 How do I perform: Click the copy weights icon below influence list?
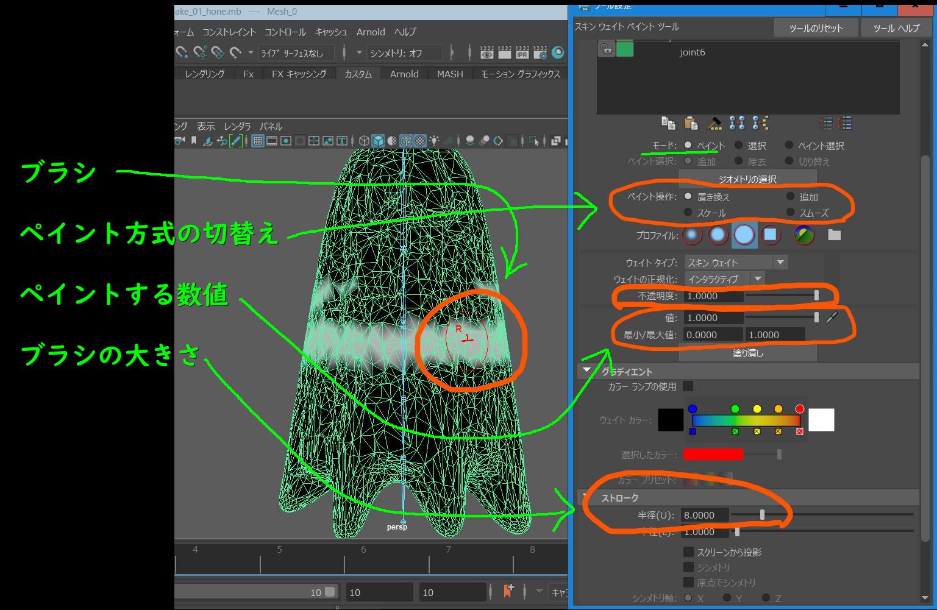point(668,123)
